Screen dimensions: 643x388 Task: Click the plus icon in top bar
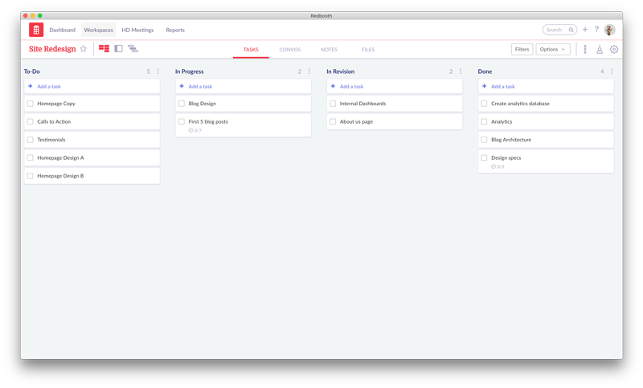tap(585, 30)
